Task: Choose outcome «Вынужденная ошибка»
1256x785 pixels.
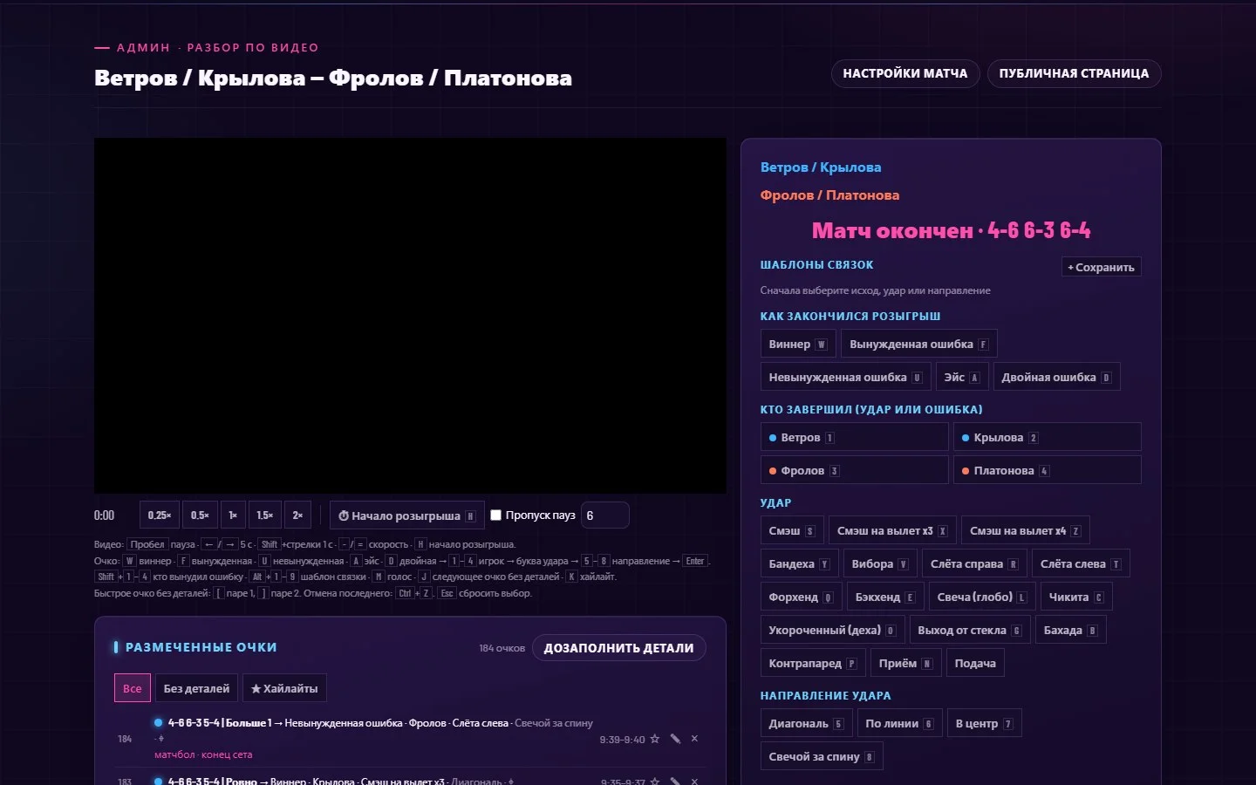Action: click(918, 344)
